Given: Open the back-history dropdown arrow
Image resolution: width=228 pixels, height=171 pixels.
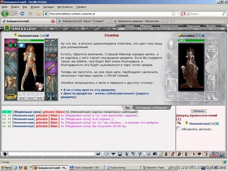Looking at the screenshot, I should (x=16, y=14).
